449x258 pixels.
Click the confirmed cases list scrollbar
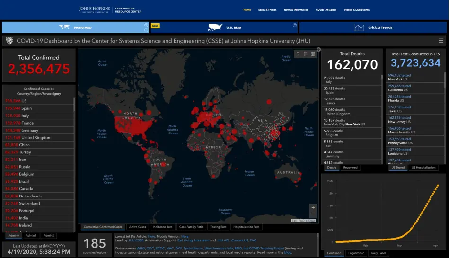(74, 104)
